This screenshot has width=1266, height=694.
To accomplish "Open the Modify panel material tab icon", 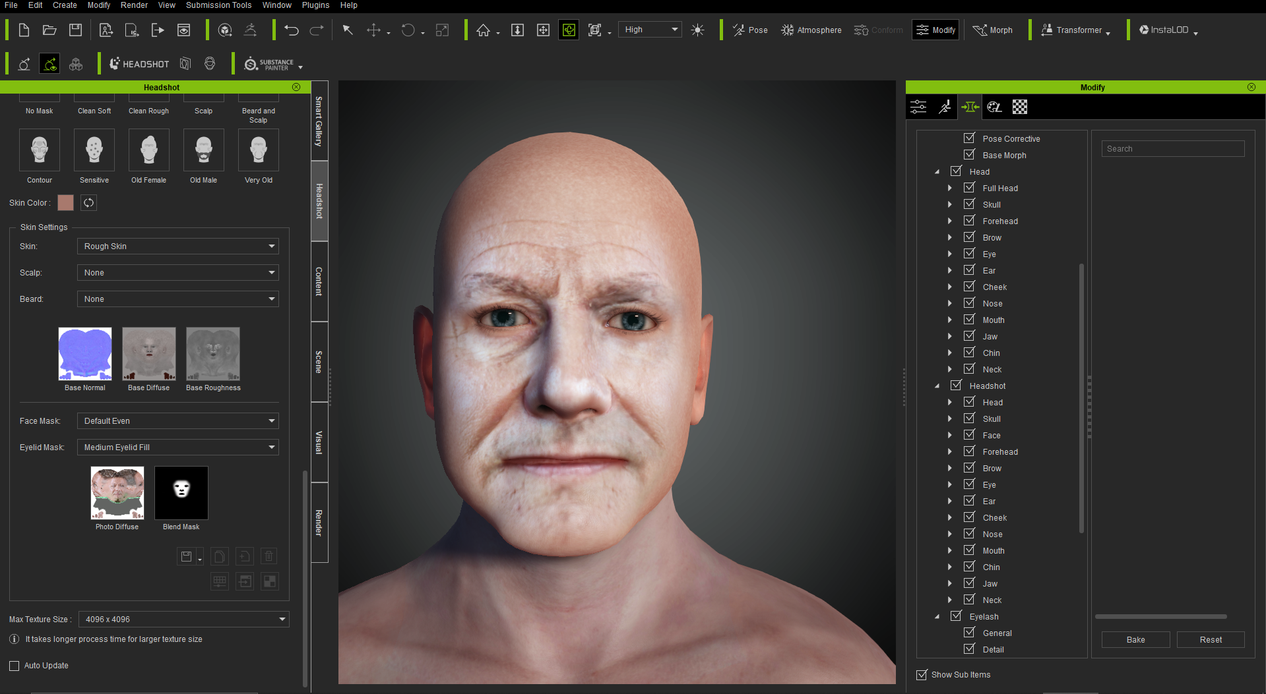I will [995, 107].
